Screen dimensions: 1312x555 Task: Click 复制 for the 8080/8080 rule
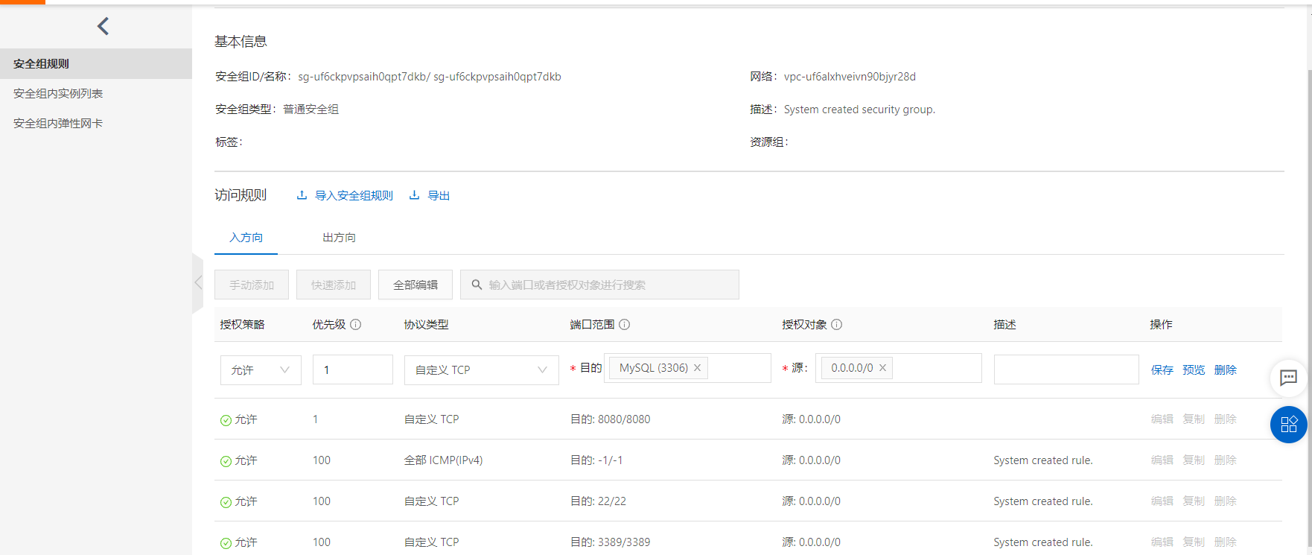click(x=1194, y=419)
